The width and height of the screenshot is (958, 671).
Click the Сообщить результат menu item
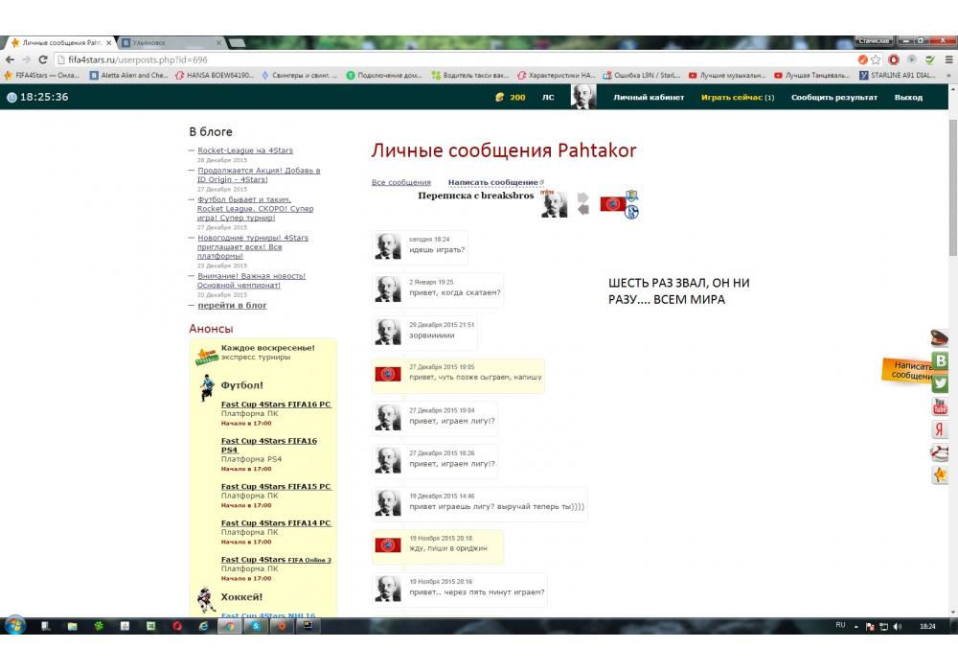pyautogui.click(x=833, y=97)
